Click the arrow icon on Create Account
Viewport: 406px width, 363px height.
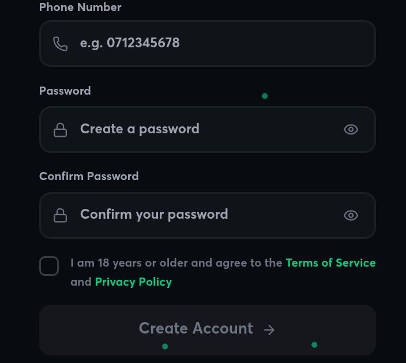click(269, 330)
